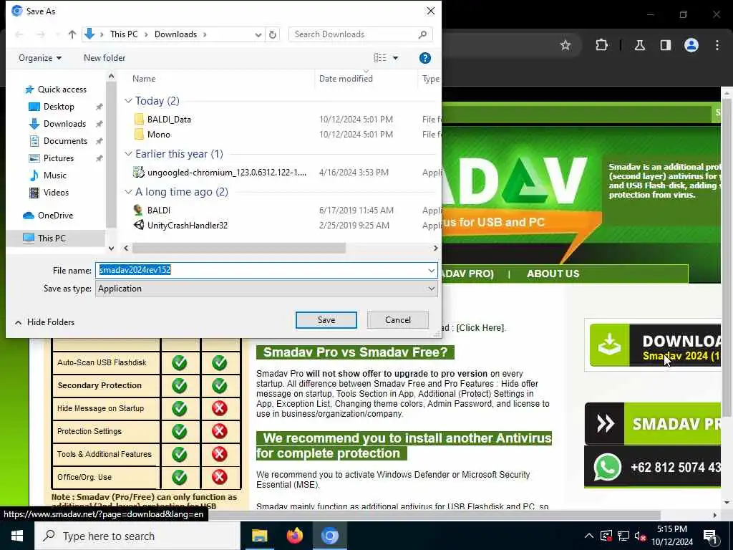Click This PC in the address breadcrumb

[x=124, y=34]
